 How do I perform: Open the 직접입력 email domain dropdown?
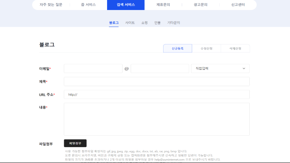220,69
